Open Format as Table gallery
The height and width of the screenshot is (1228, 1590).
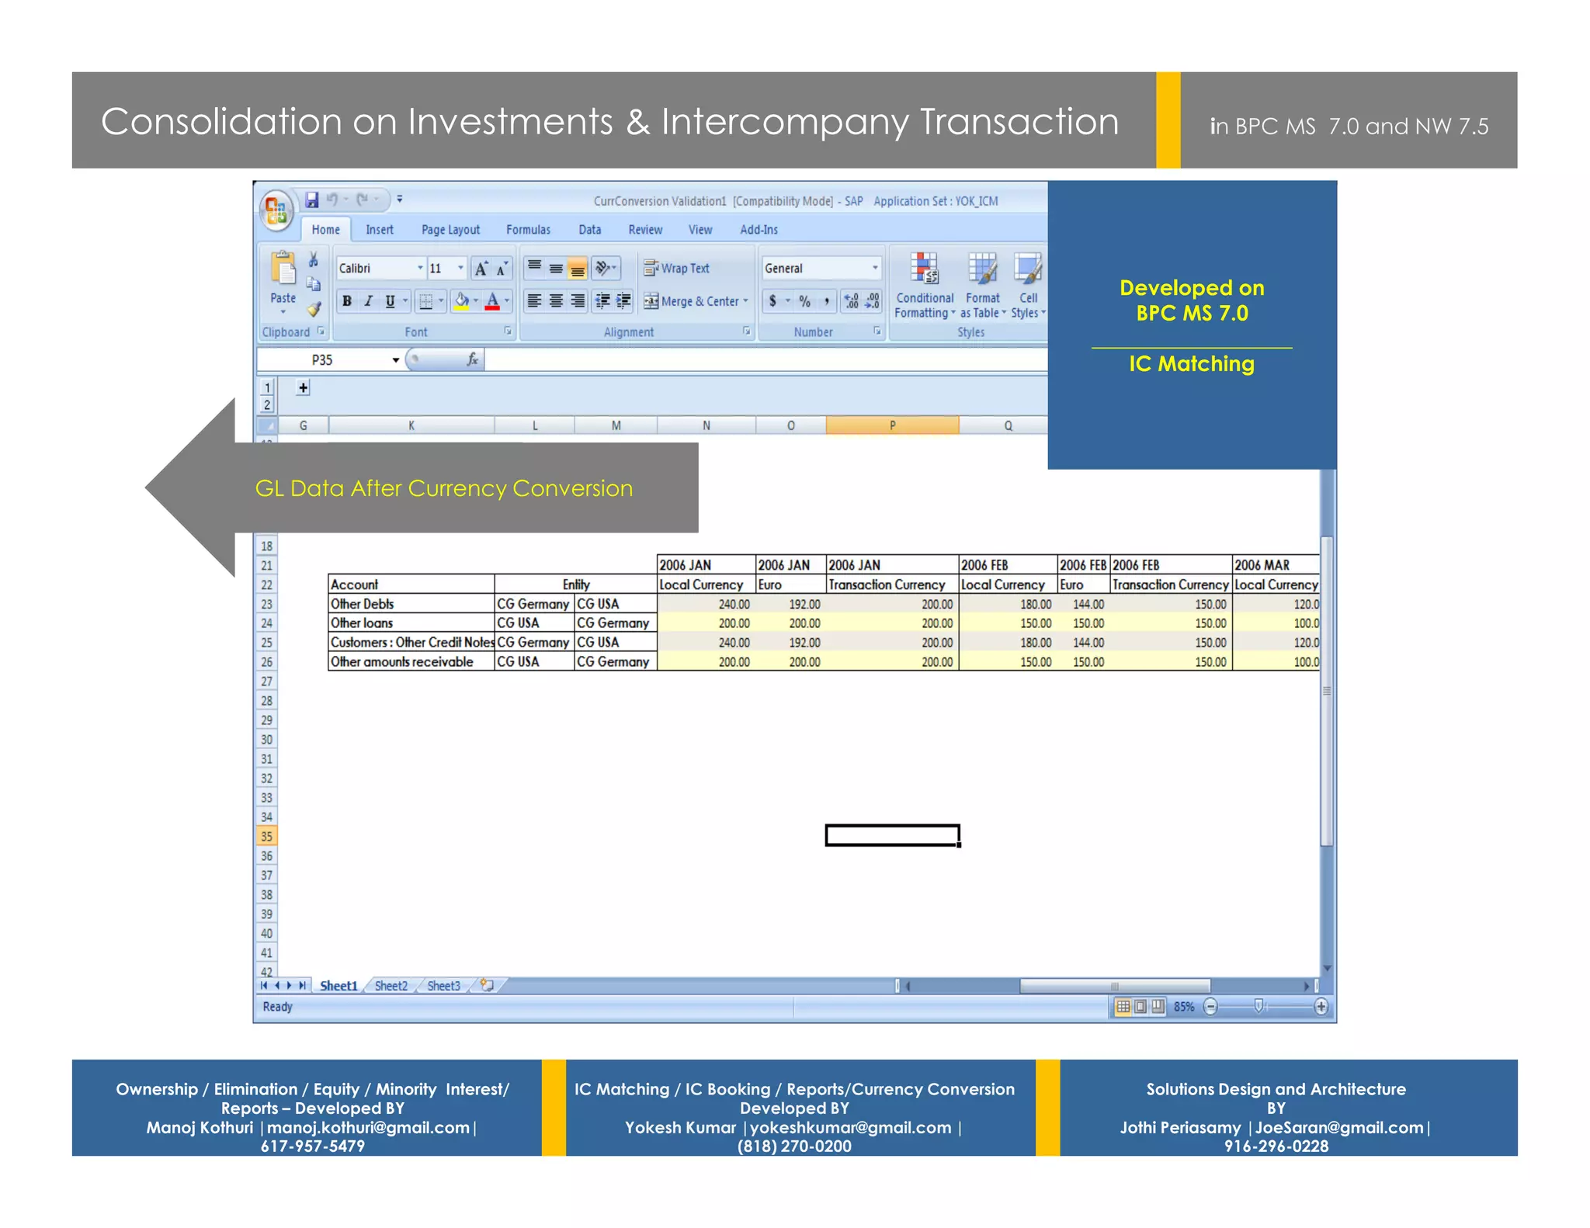coord(983,285)
